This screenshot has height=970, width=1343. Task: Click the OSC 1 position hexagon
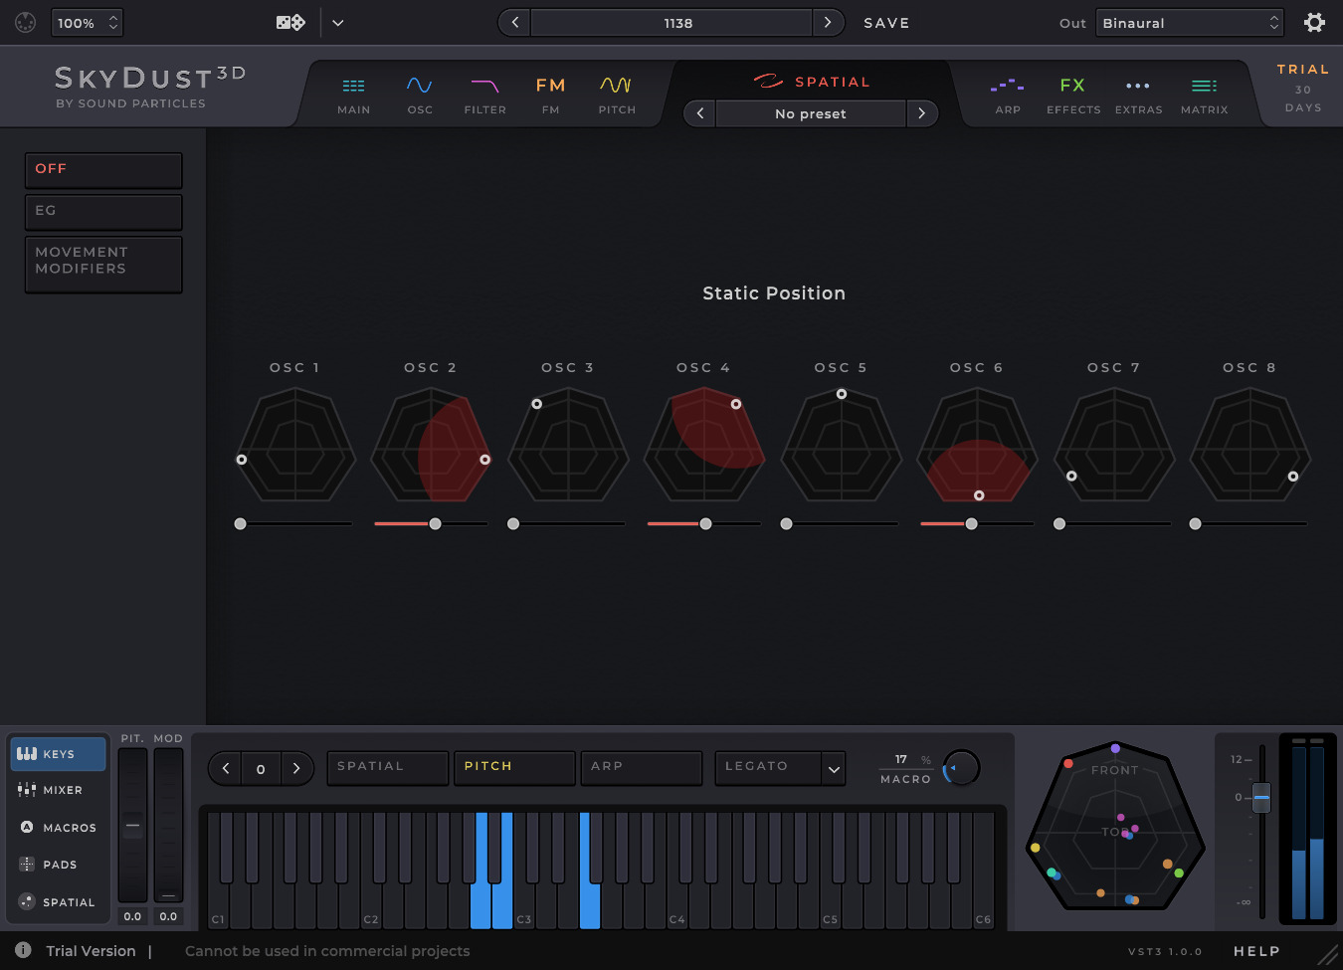tap(294, 445)
